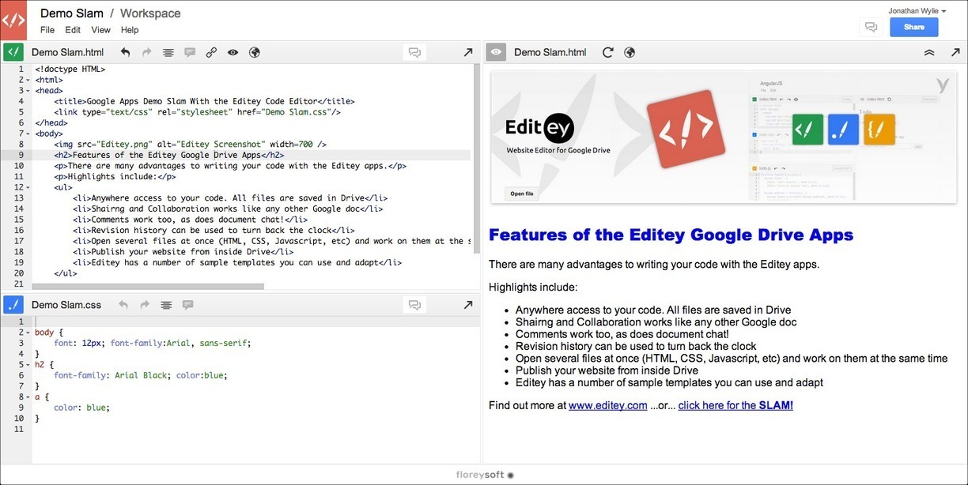Open the View menu
968x485 pixels.
coord(100,30)
